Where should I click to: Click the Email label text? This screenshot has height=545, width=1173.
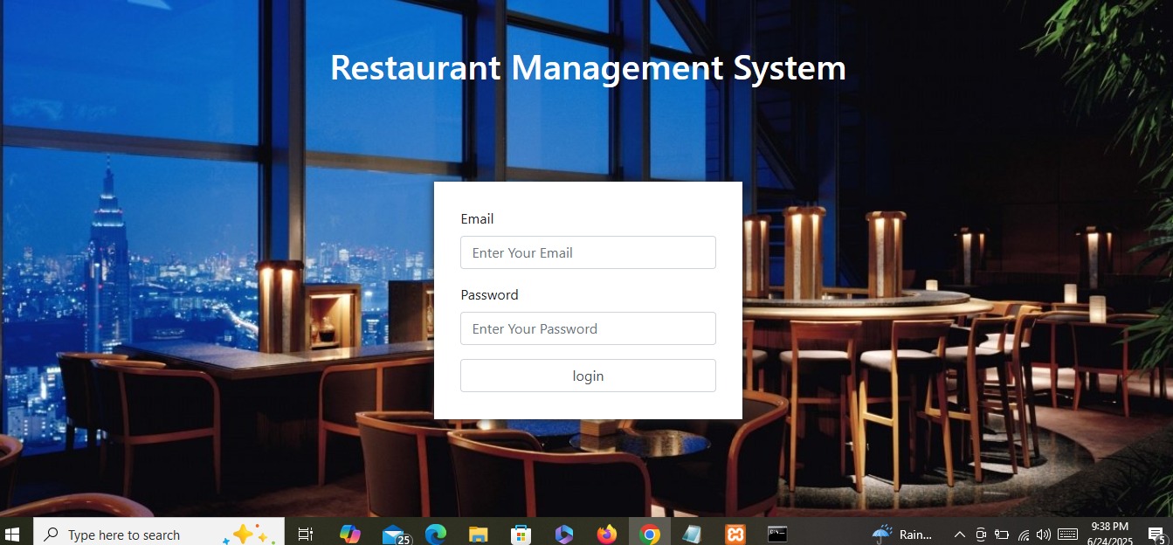[x=477, y=218]
